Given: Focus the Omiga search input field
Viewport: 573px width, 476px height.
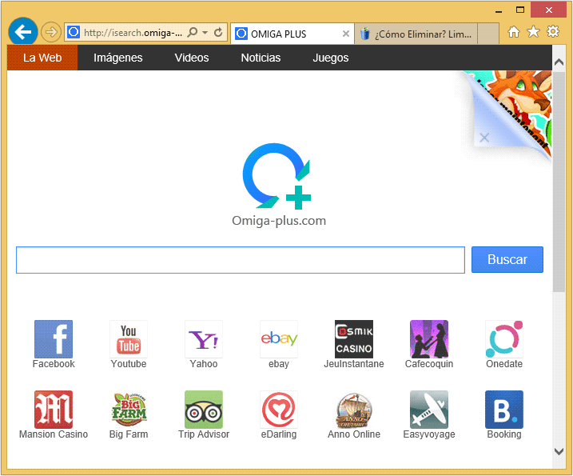Looking at the screenshot, I should point(241,260).
